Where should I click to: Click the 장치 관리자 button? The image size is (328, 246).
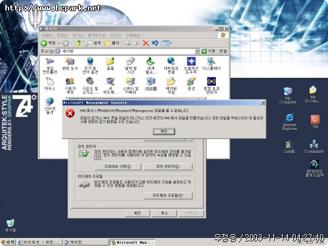click(168, 167)
